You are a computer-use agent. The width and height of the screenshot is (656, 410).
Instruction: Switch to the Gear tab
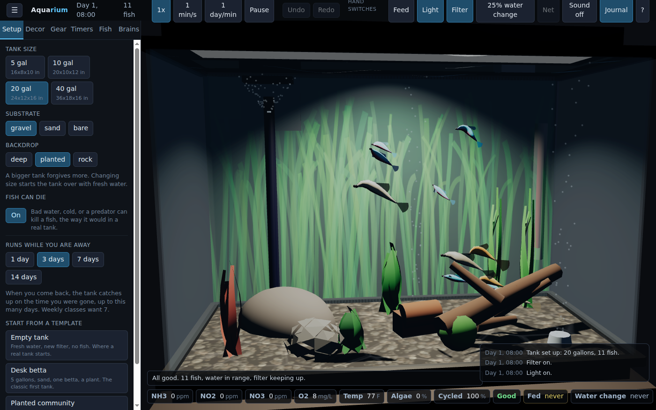tap(59, 29)
